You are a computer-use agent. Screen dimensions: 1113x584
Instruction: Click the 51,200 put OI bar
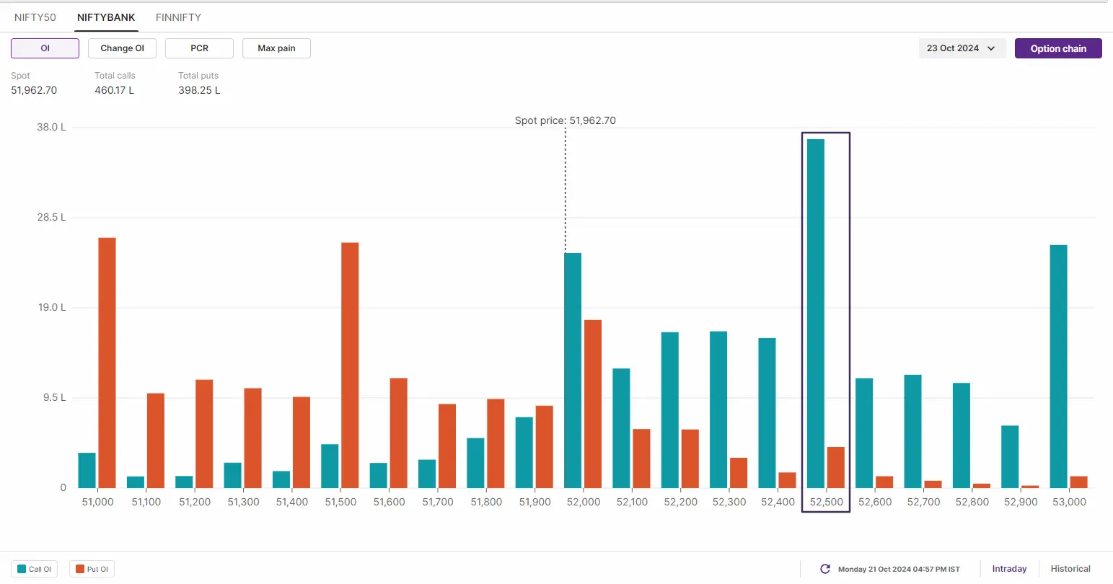tap(204, 434)
